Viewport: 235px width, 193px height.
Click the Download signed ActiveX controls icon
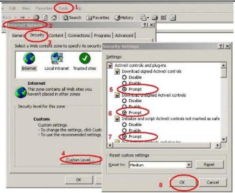(x=117, y=71)
